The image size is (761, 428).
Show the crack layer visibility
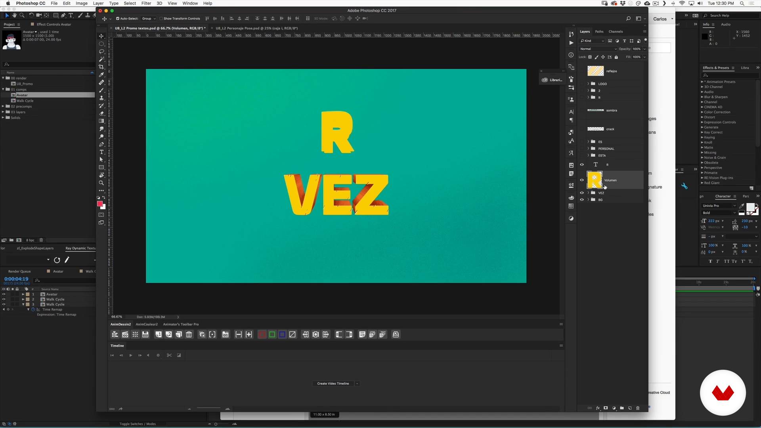582,129
